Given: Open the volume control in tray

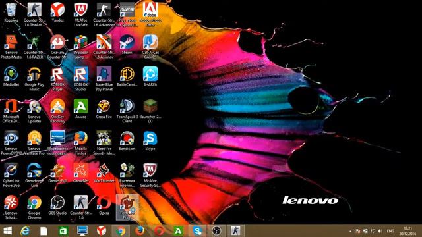Looking at the screenshot, I should tap(380, 231).
